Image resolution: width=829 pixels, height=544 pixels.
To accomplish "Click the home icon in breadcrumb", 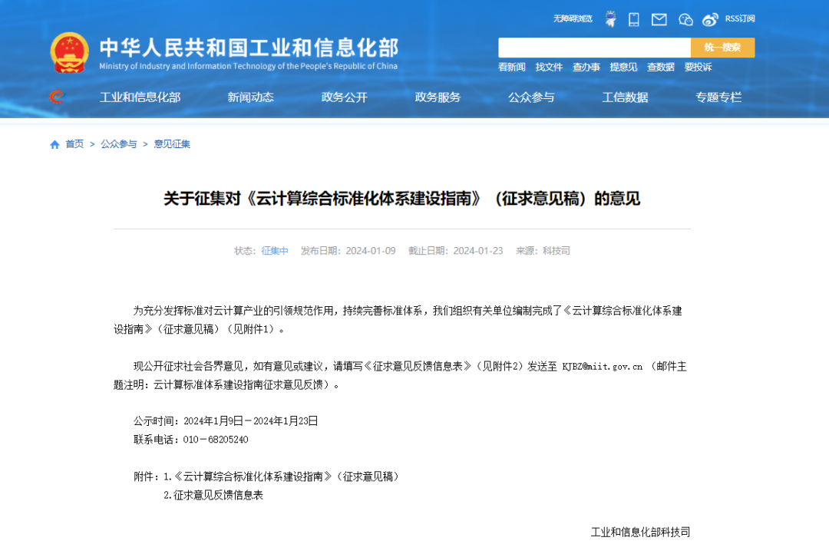I will point(54,144).
